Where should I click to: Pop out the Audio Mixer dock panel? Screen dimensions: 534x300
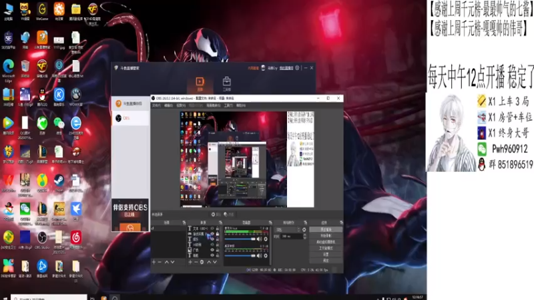click(x=270, y=223)
